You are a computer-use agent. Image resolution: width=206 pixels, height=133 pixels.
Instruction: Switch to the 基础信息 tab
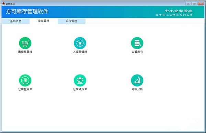pyautogui.click(x=16, y=21)
